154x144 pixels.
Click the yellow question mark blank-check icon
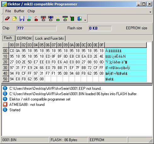[58, 19]
